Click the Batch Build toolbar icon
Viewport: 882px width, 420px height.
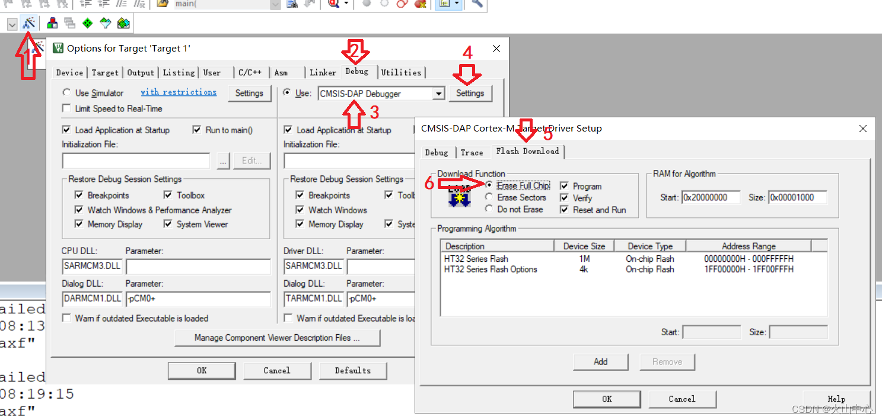point(69,23)
